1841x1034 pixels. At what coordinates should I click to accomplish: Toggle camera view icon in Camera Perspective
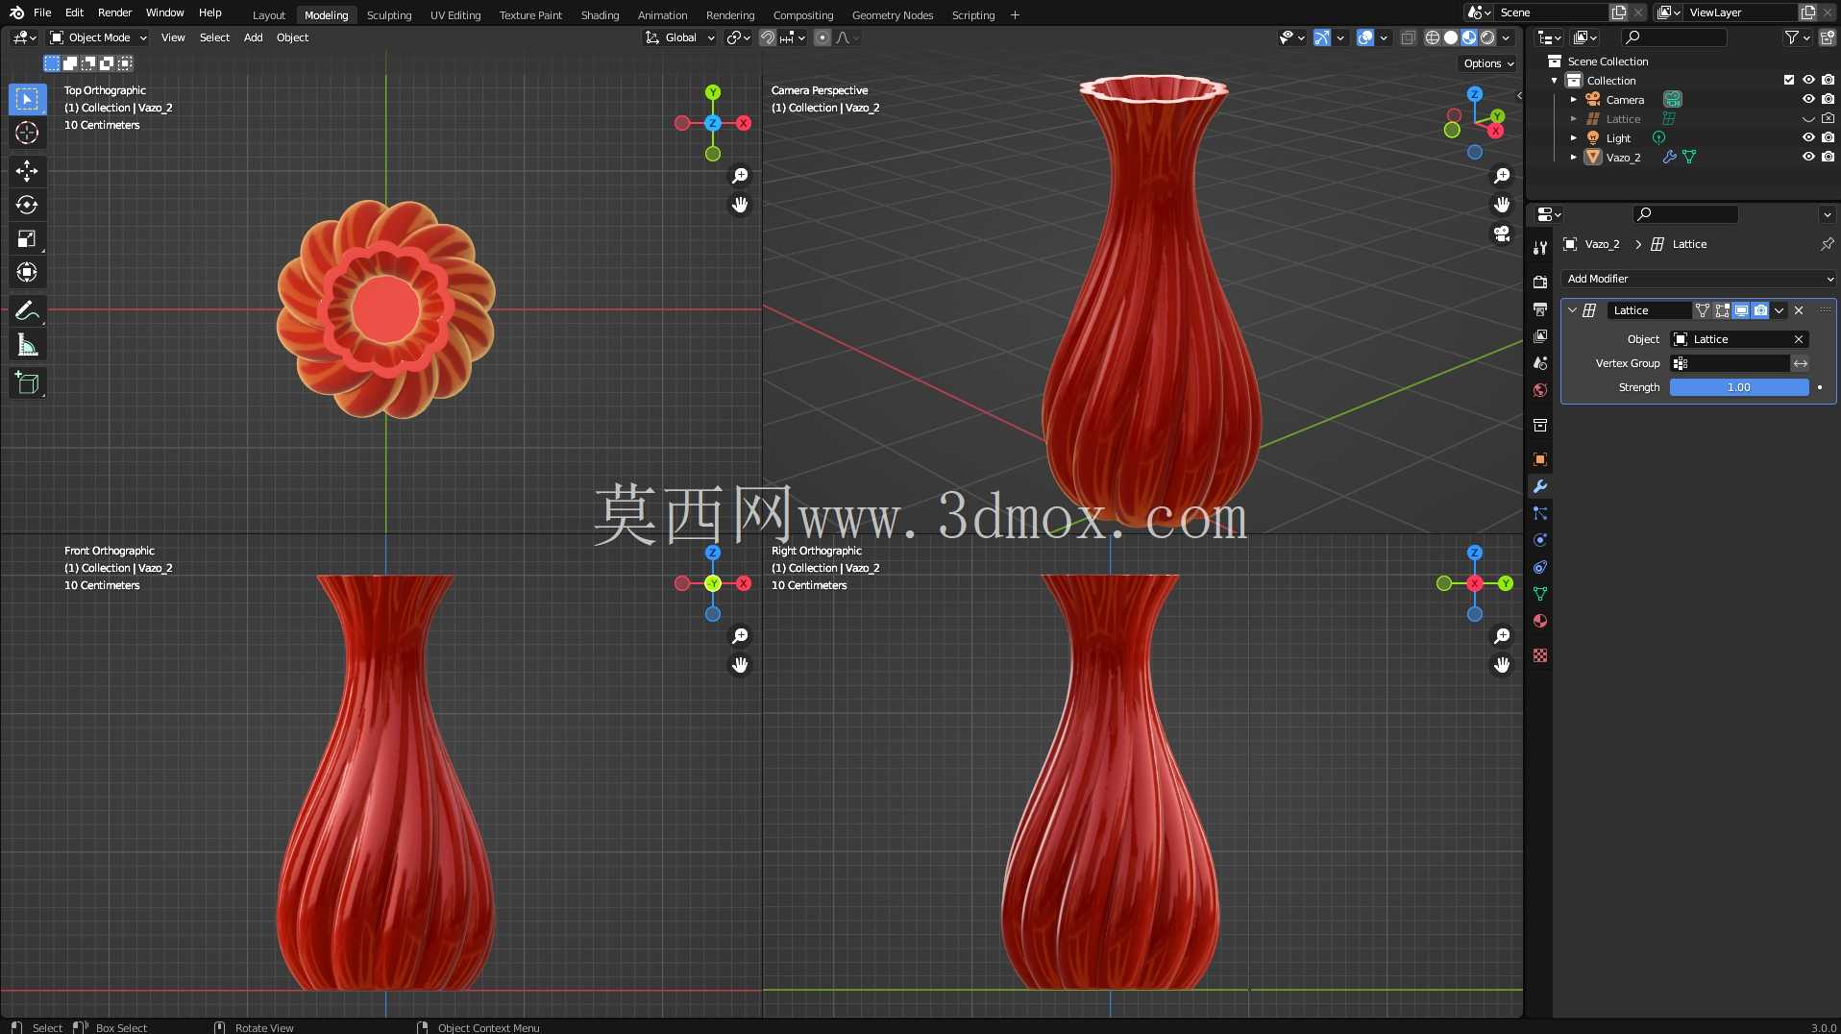pos(1502,234)
